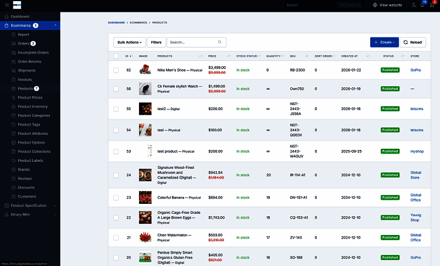The image size is (440, 266).
Task: Click the magnifier icon in table search
Action: (220, 42)
